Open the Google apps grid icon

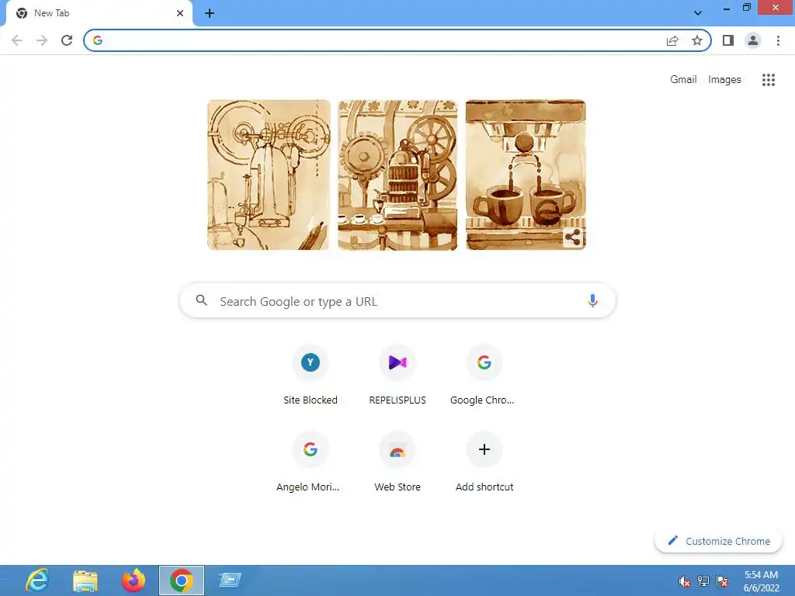click(768, 80)
